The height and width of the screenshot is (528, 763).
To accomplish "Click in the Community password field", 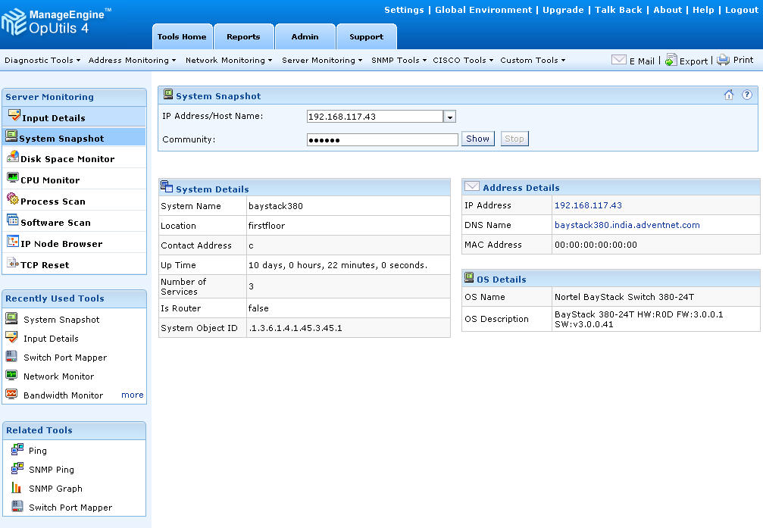I will click(x=382, y=139).
